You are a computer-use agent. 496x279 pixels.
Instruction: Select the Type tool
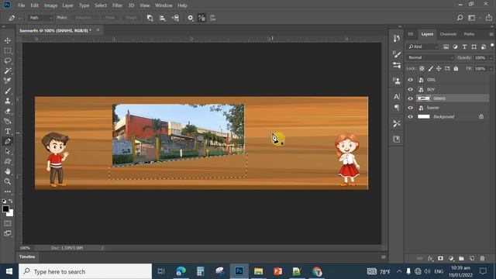(8, 131)
